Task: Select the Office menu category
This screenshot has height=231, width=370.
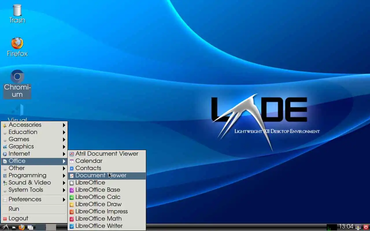Action: click(34, 161)
